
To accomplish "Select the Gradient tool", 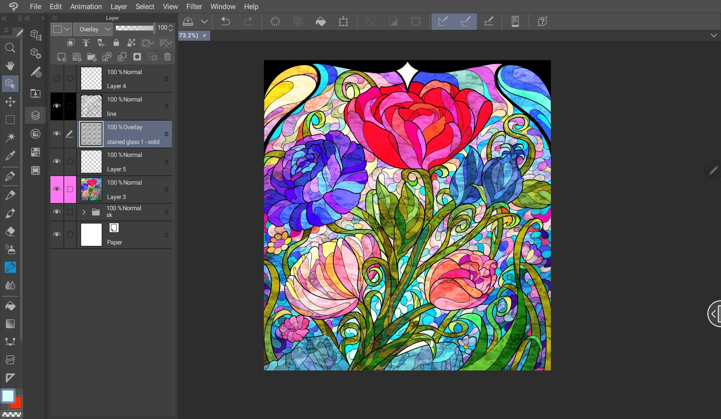I will pos(10,324).
